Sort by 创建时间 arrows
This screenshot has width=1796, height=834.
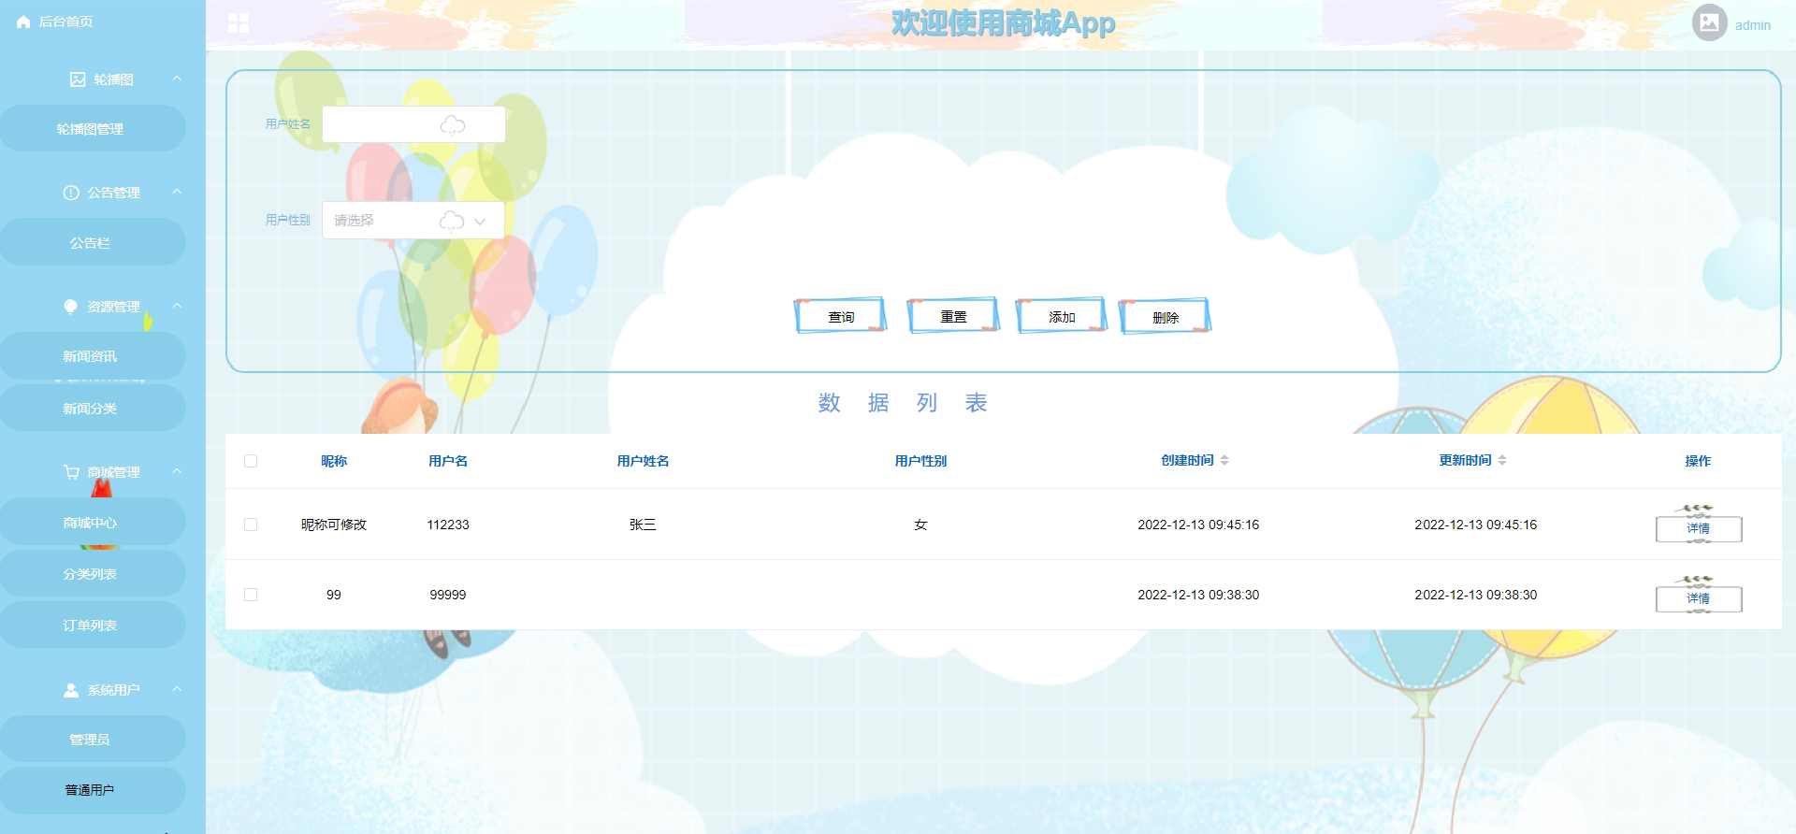(x=1224, y=460)
